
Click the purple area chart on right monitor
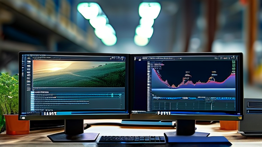coord(194,78)
